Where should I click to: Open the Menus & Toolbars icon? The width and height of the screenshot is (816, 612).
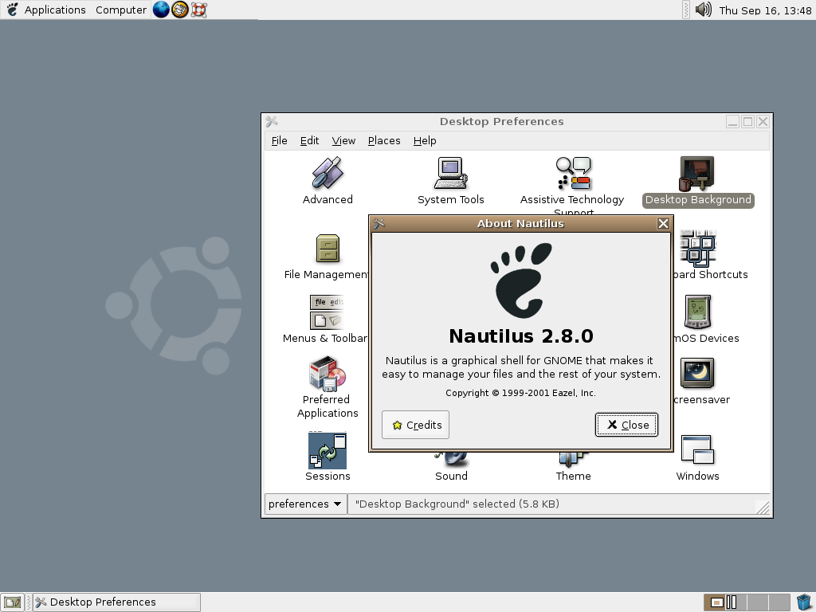pos(327,312)
